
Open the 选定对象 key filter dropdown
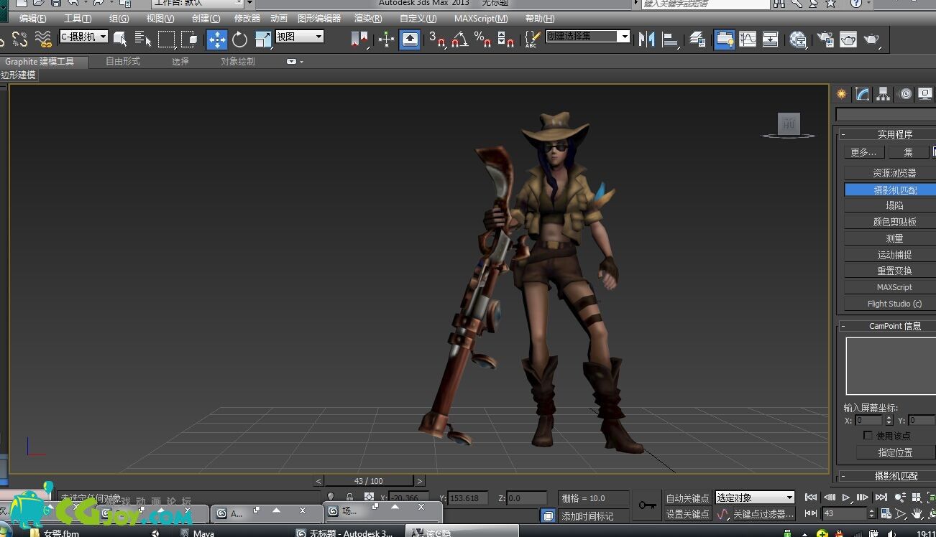click(755, 498)
